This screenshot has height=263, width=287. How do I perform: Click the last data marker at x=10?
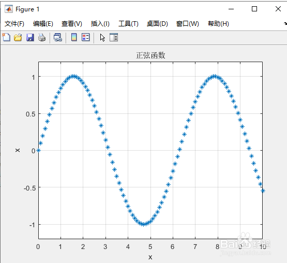click(263, 191)
